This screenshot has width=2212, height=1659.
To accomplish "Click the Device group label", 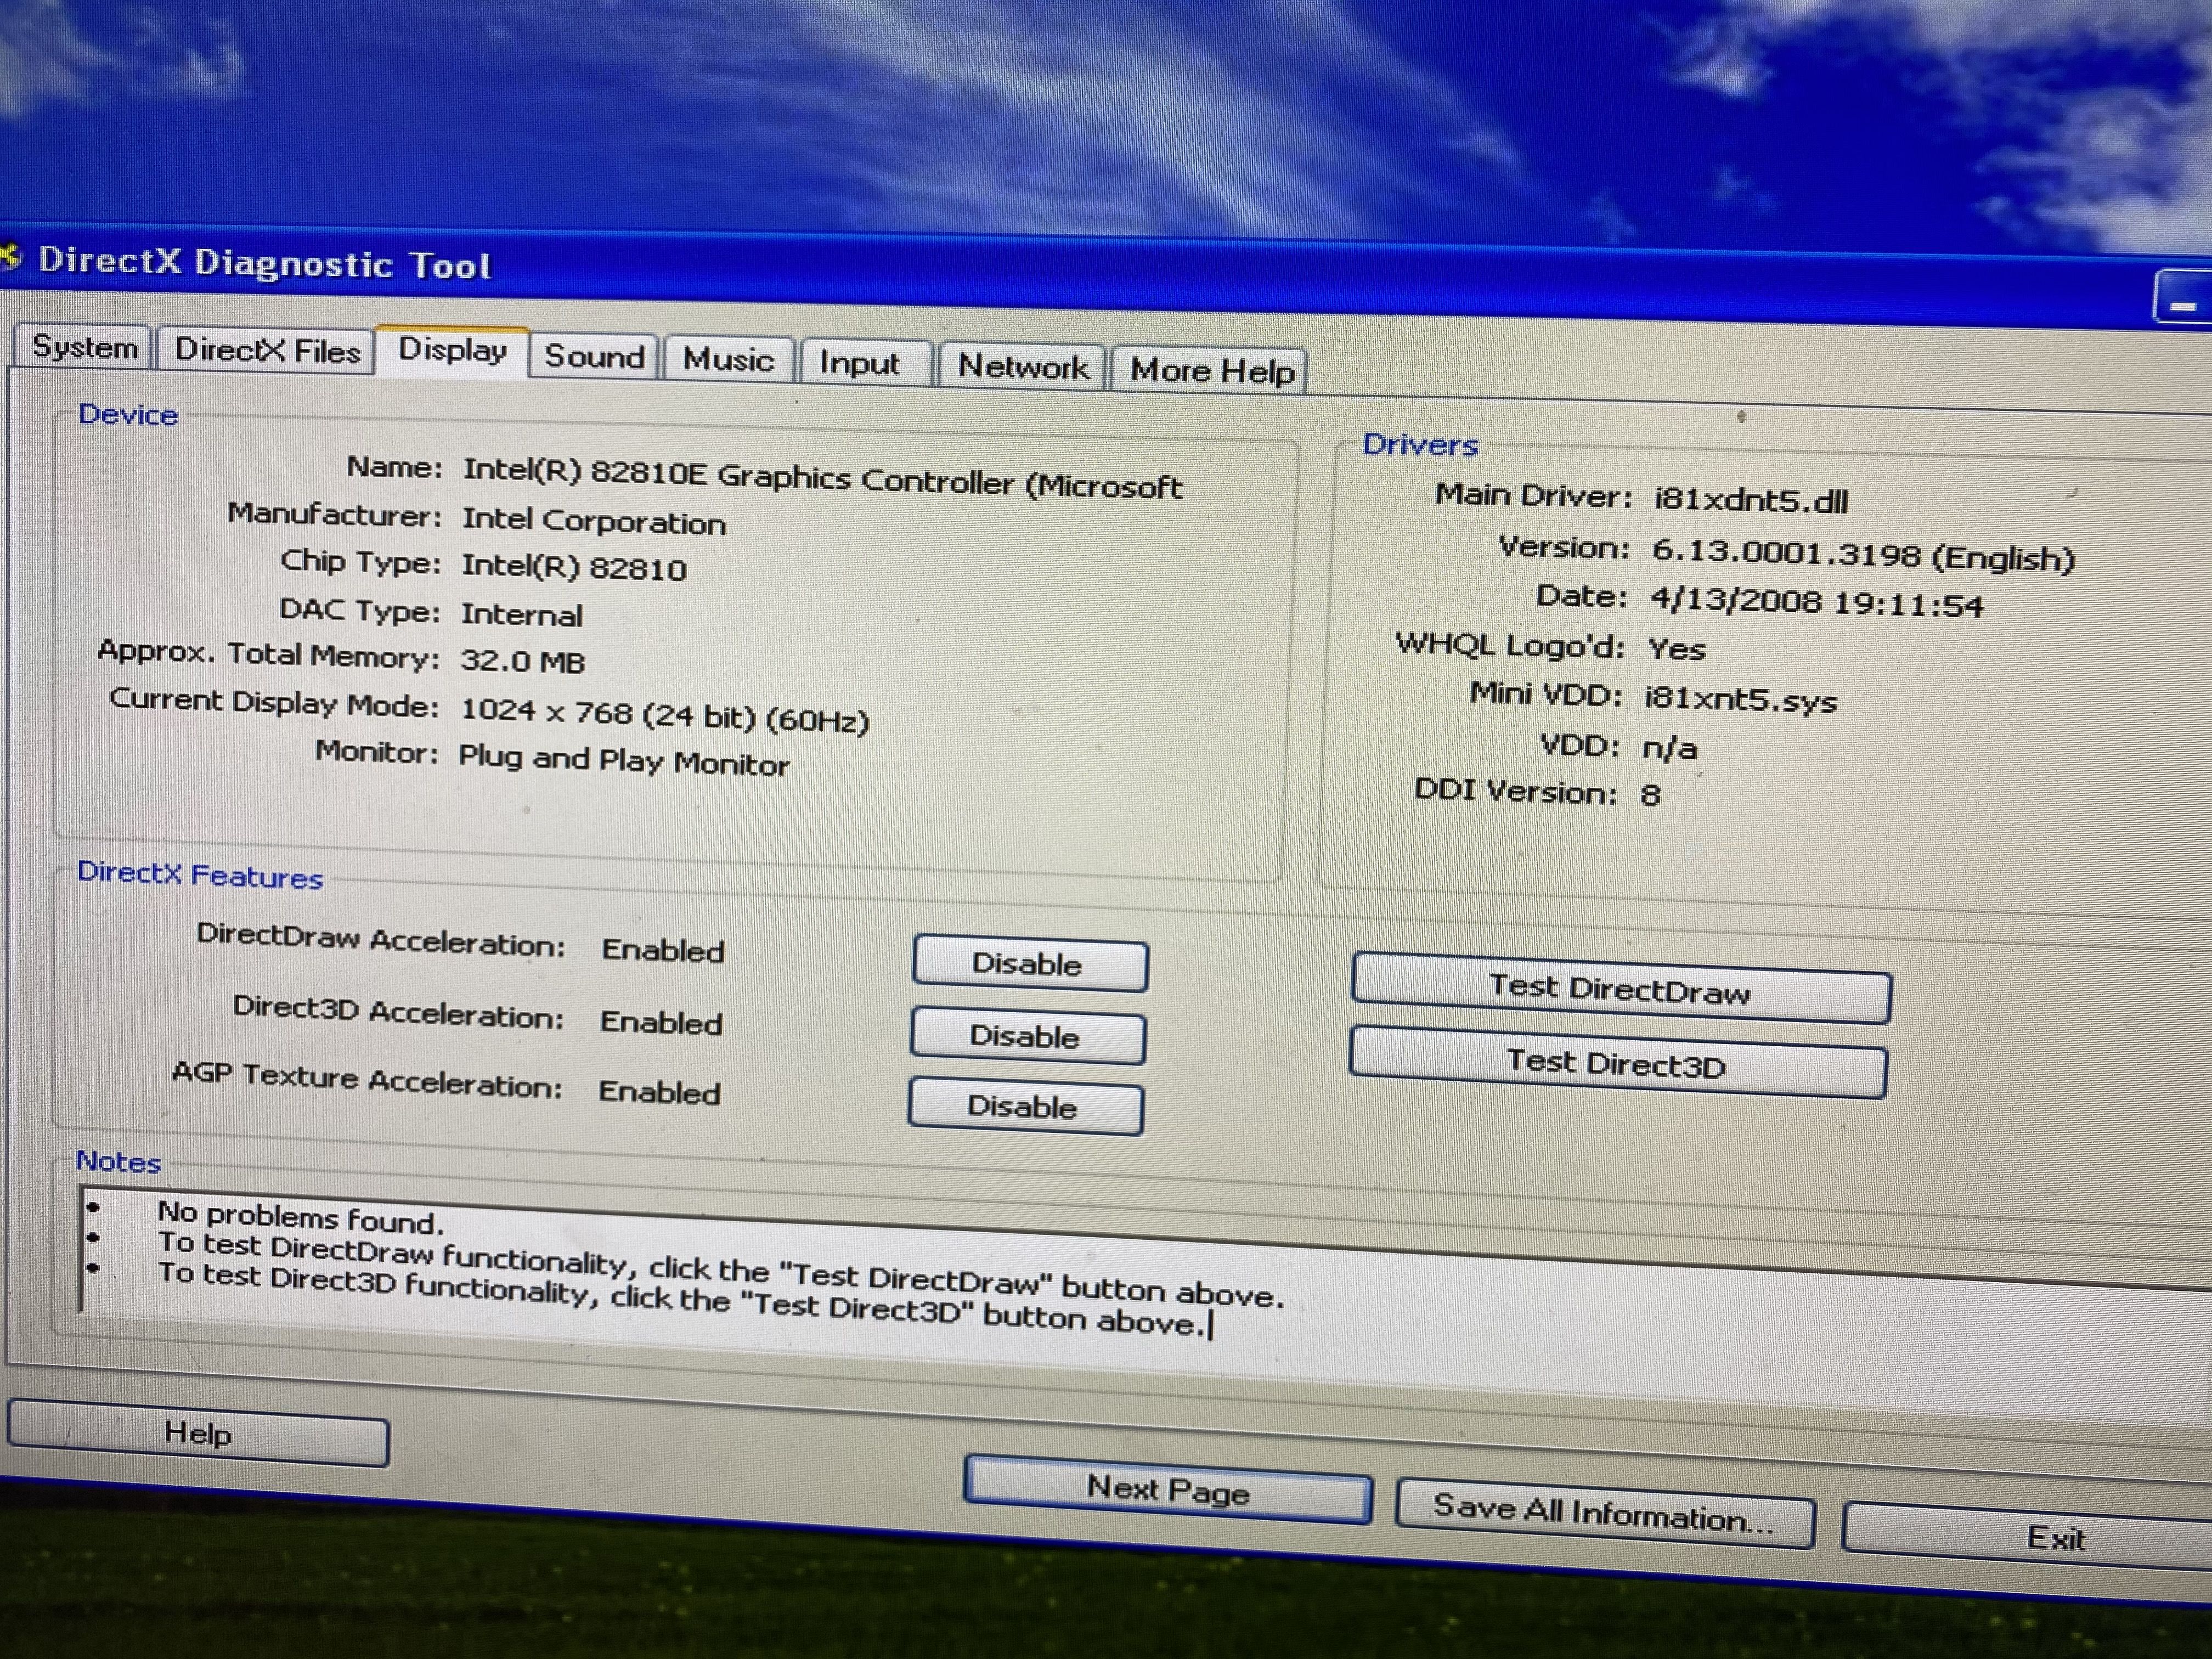I will coord(128,414).
